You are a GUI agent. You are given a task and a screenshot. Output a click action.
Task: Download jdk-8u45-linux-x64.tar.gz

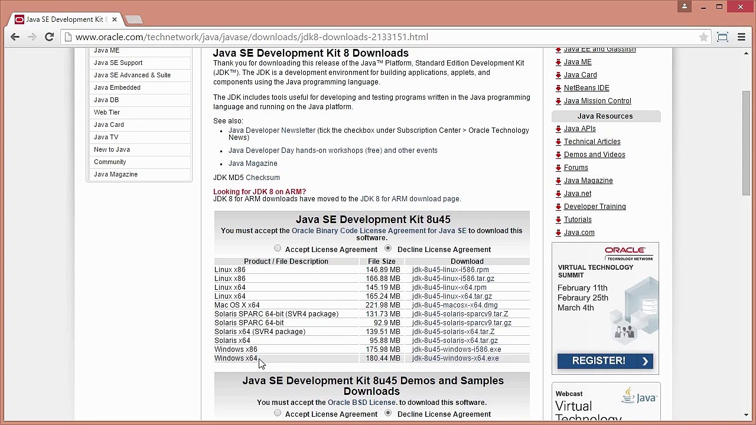pyautogui.click(x=452, y=296)
